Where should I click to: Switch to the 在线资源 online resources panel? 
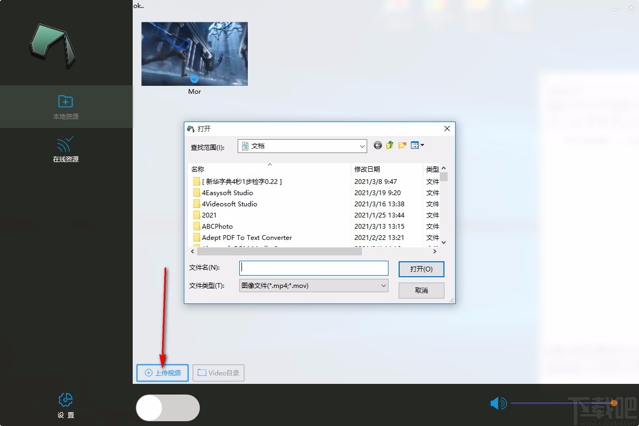tap(65, 149)
